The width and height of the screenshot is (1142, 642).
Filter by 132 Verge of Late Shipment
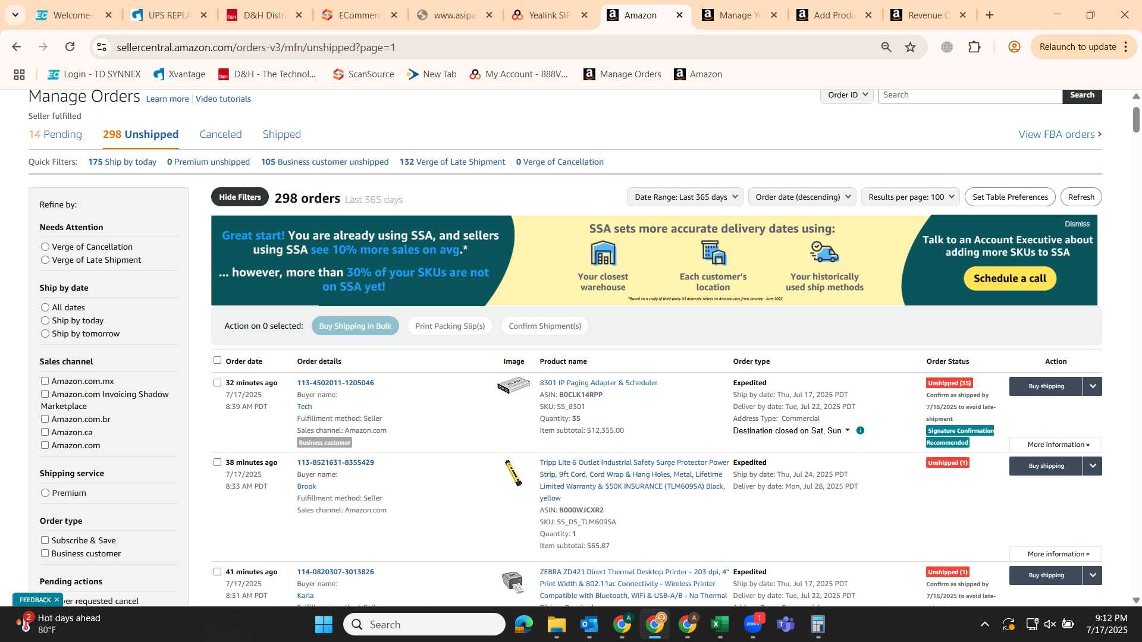pyautogui.click(x=453, y=162)
